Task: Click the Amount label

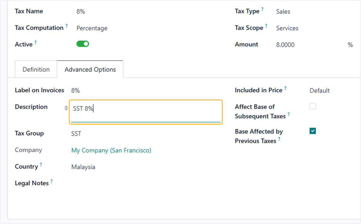Action: coord(246,44)
